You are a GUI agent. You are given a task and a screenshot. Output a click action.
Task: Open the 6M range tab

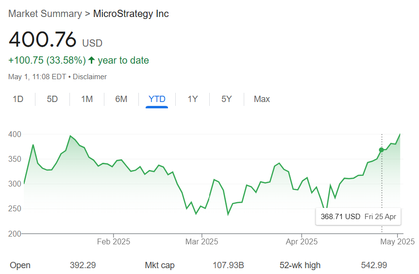coord(121,99)
